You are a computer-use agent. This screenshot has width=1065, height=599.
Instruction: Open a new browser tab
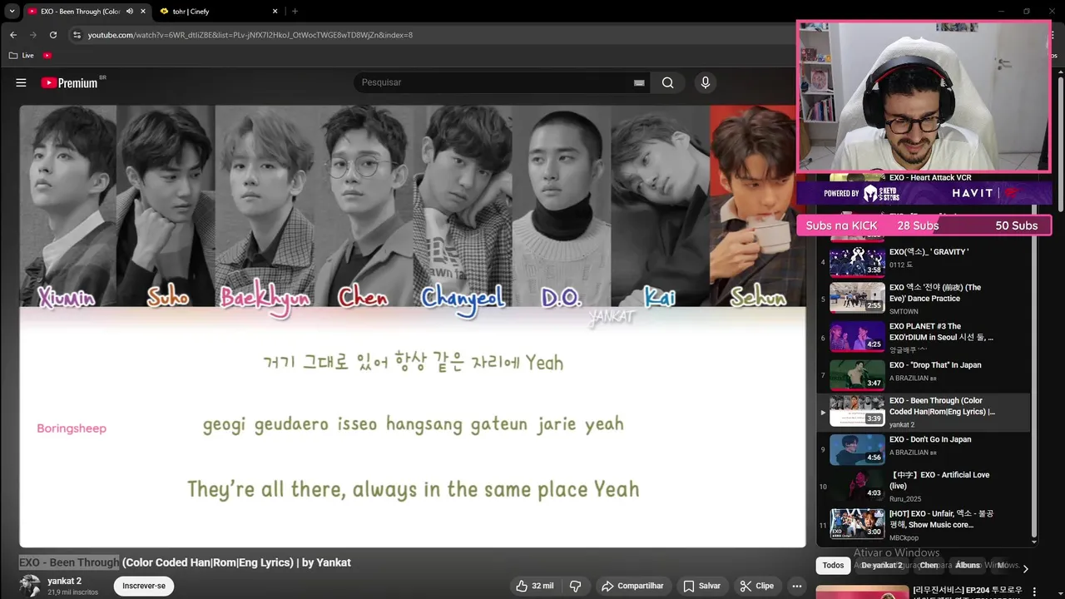point(295,11)
